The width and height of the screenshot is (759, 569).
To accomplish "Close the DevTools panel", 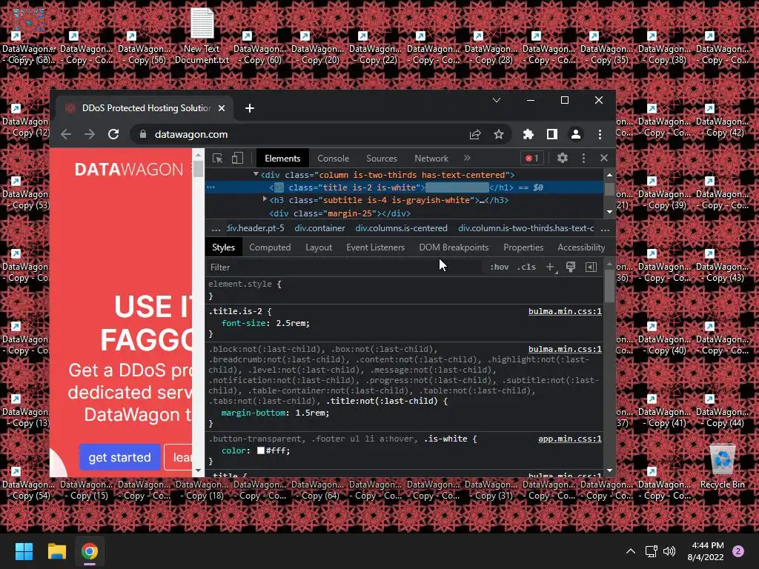I will pyautogui.click(x=603, y=158).
